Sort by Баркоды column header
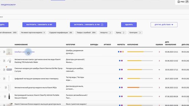The height and width of the screenshot is (106, 189). click(x=94, y=44)
